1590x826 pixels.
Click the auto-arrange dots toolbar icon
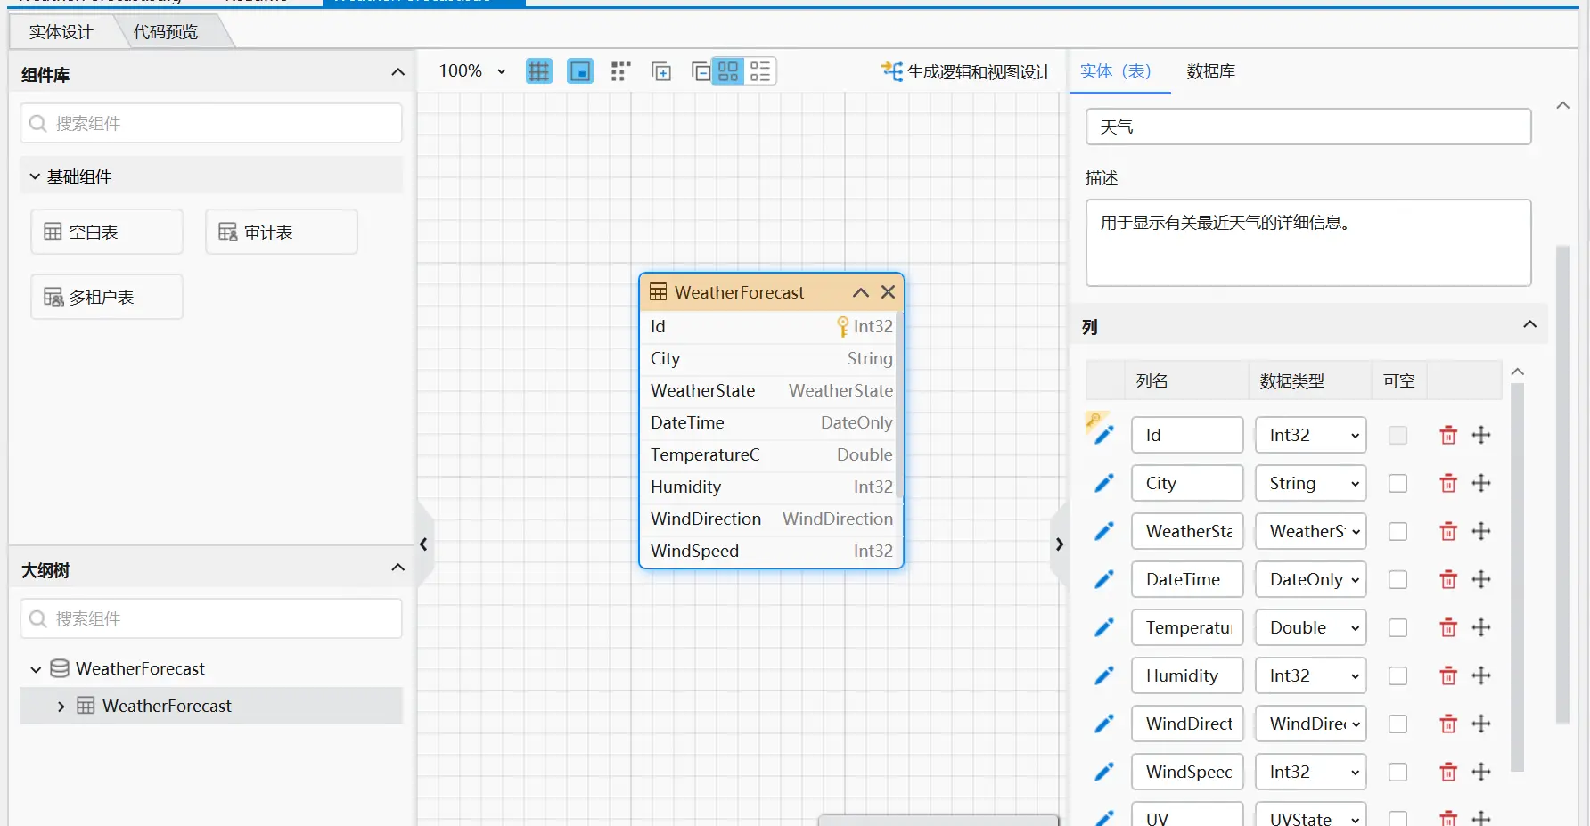621,71
